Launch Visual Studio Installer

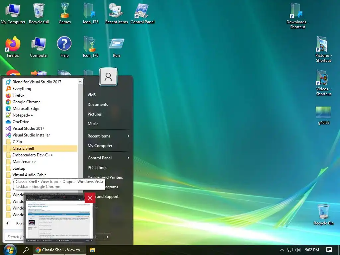[x=41, y=135]
